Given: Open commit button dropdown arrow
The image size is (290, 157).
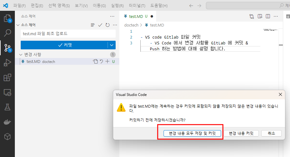Looking at the screenshot, I should click(x=112, y=45).
